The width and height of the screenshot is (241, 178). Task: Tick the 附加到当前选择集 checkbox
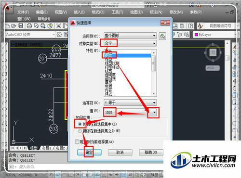tap(77, 141)
